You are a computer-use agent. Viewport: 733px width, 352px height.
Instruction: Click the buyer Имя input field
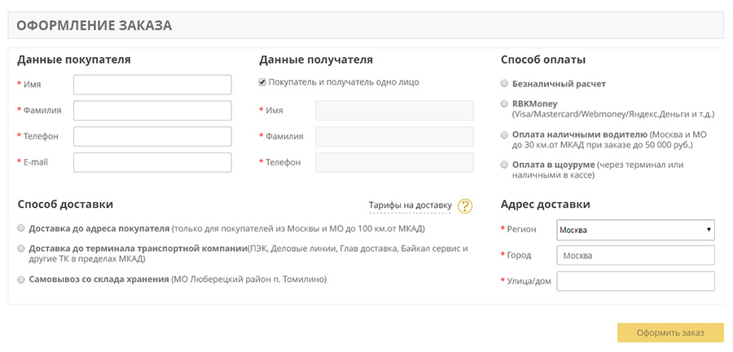pos(152,85)
